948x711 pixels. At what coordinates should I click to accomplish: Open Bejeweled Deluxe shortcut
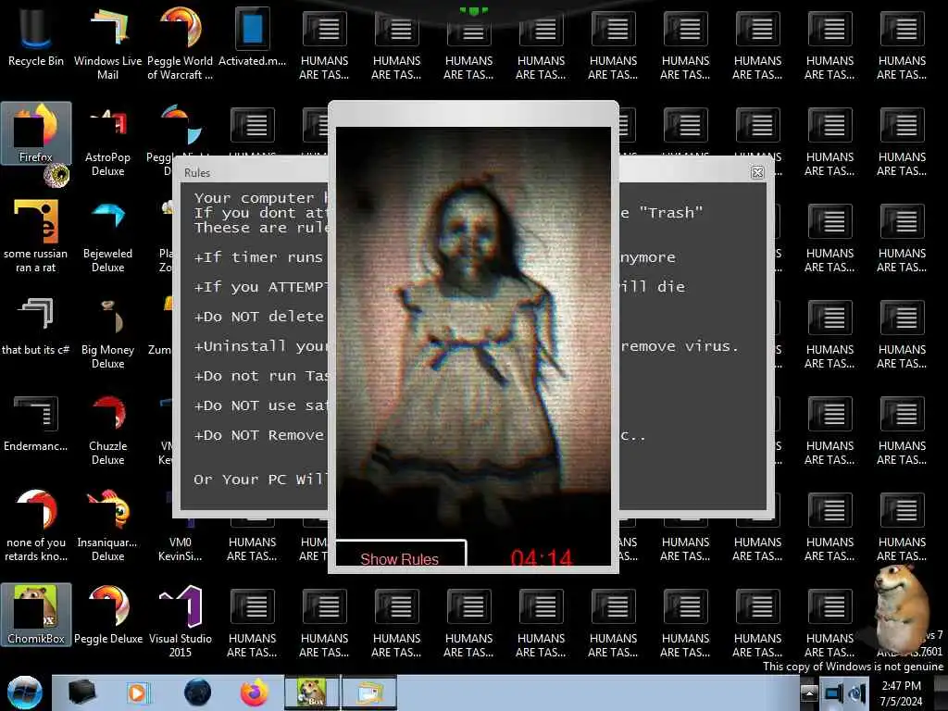pyautogui.click(x=107, y=236)
